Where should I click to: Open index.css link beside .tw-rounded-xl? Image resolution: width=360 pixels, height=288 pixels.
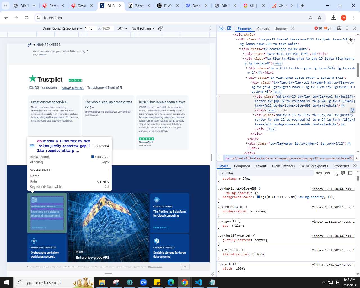click(x=333, y=207)
